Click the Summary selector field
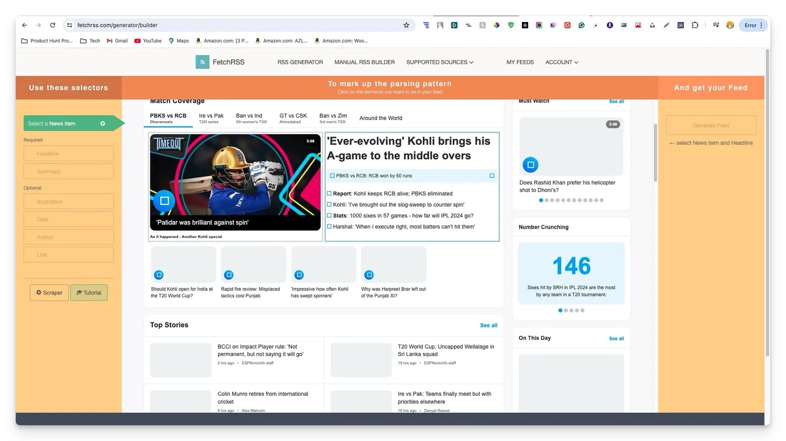Image resolution: width=786 pixels, height=441 pixels. pyautogui.click(x=69, y=171)
